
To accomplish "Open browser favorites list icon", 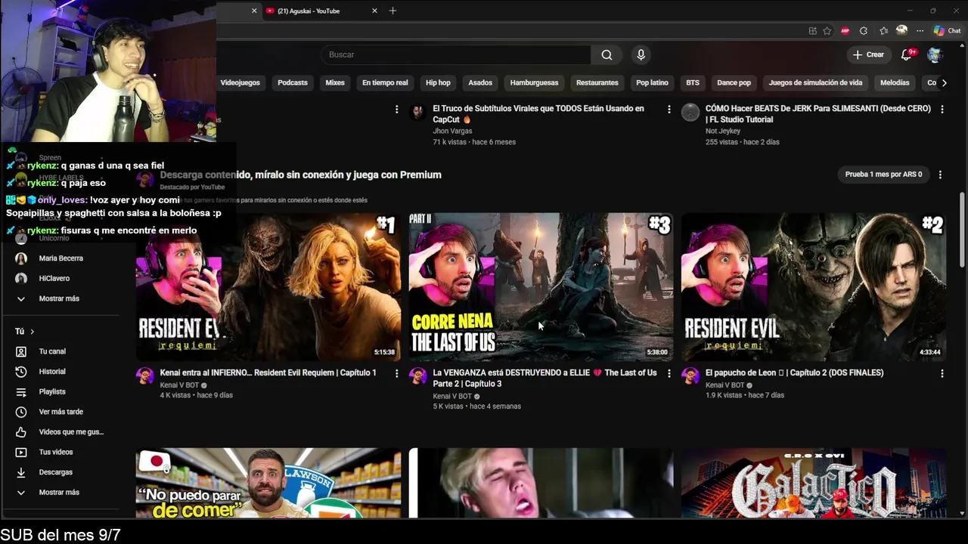I will pyautogui.click(x=883, y=31).
